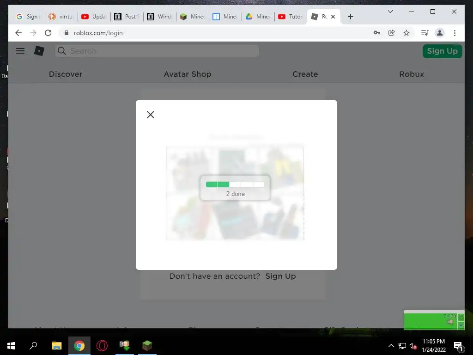Close the active Roblox tab
473x355 pixels.
(333, 17)
